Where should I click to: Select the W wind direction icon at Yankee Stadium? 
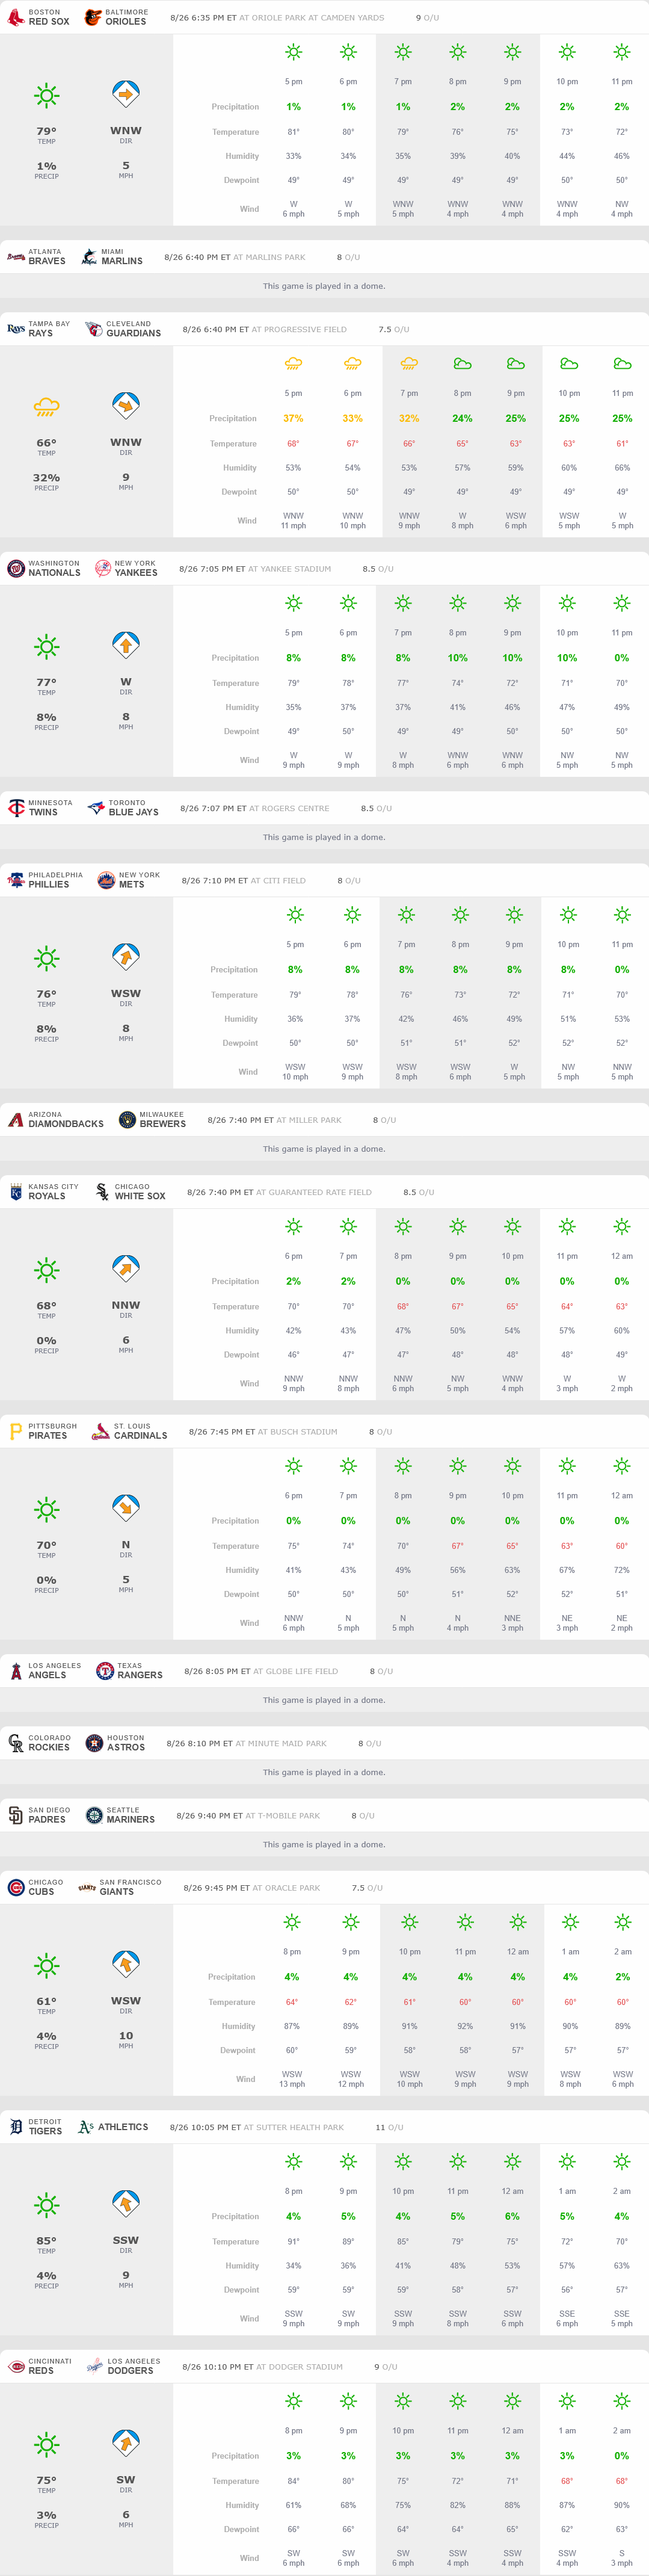pos(126,646)
